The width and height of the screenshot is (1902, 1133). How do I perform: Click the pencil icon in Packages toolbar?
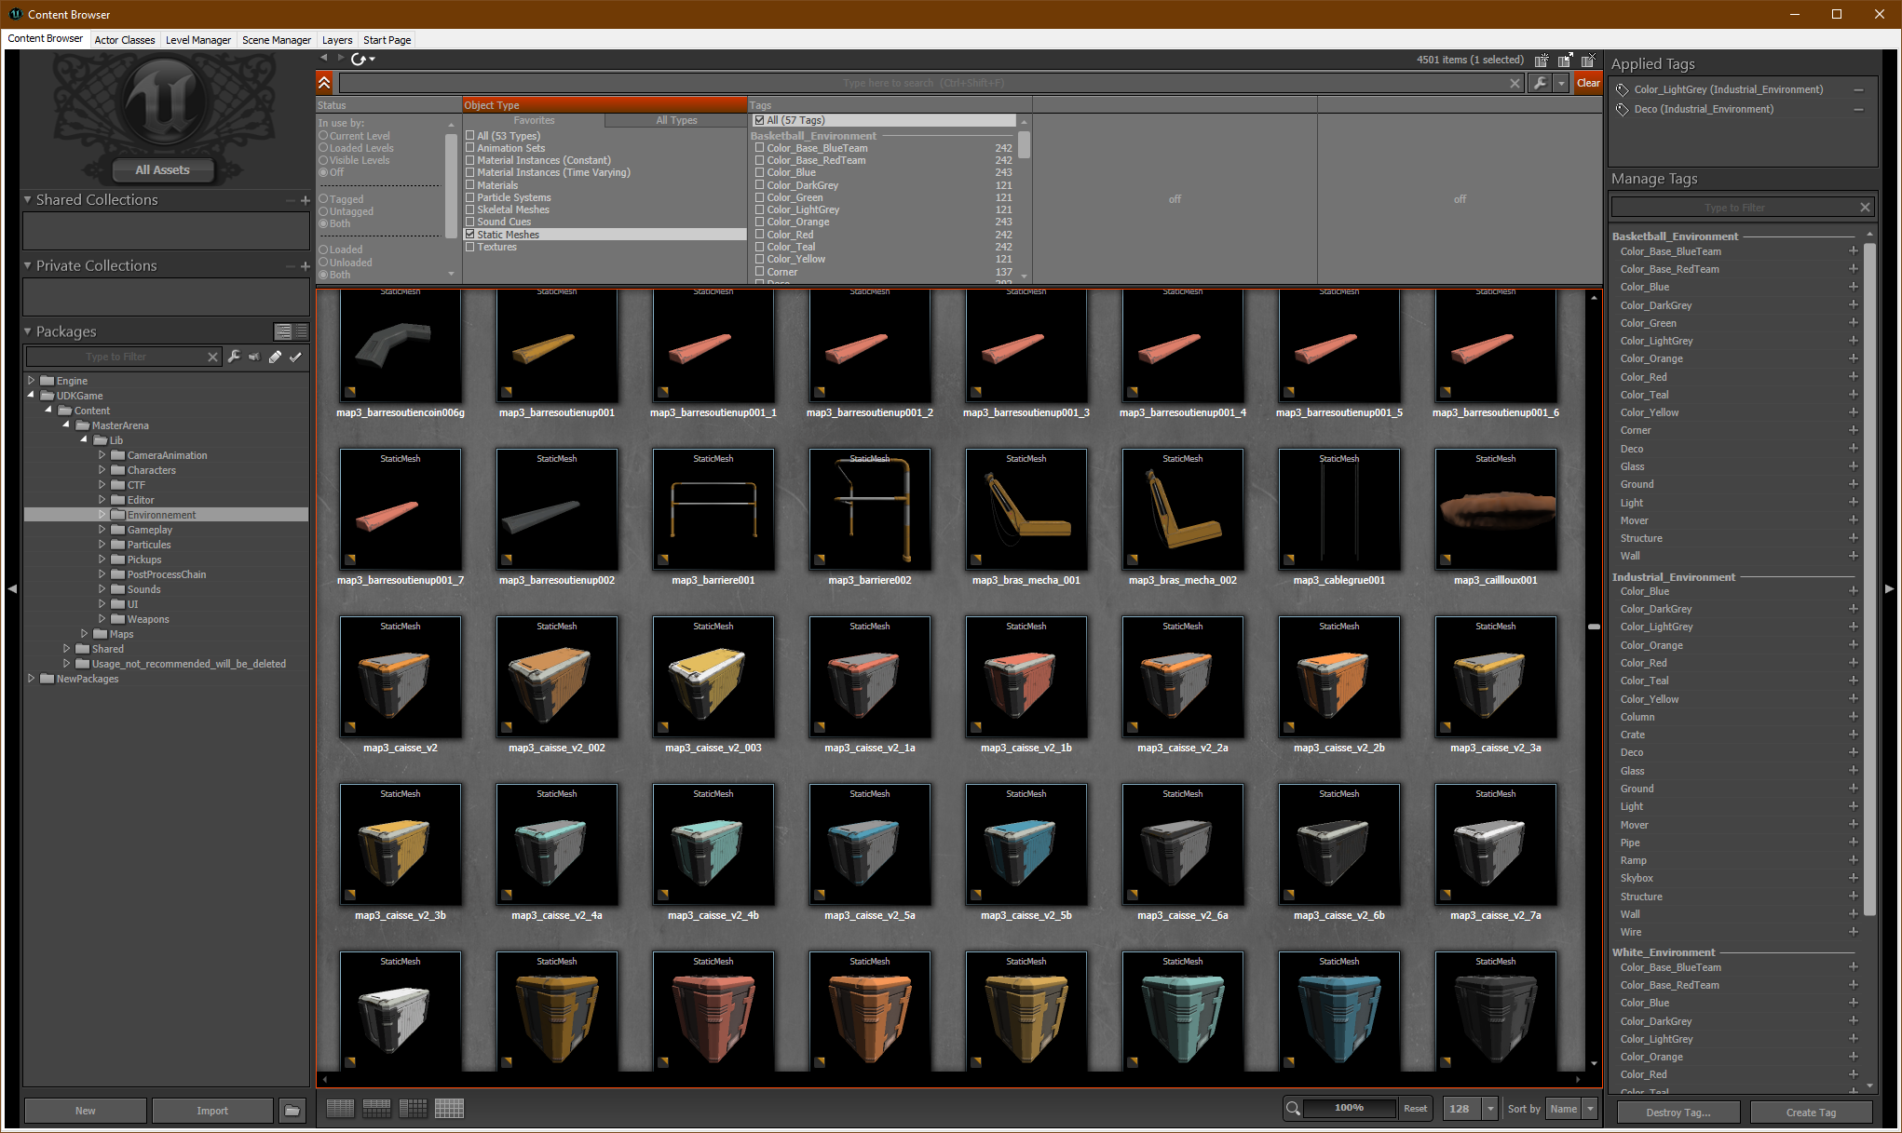(275, 357)
